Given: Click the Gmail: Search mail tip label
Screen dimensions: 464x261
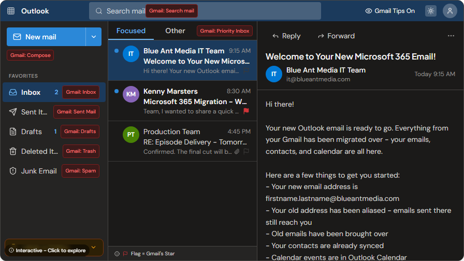Looking at the screenshot, I should [x=171, y=11].
